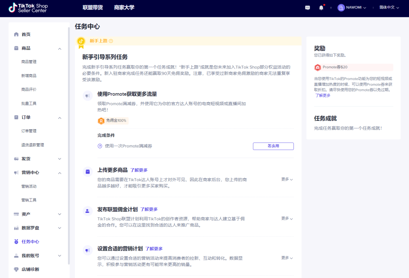Go to 订单管理 in the sidebar
This screenshot has width=409, height=278.
[x=29, y=131]
